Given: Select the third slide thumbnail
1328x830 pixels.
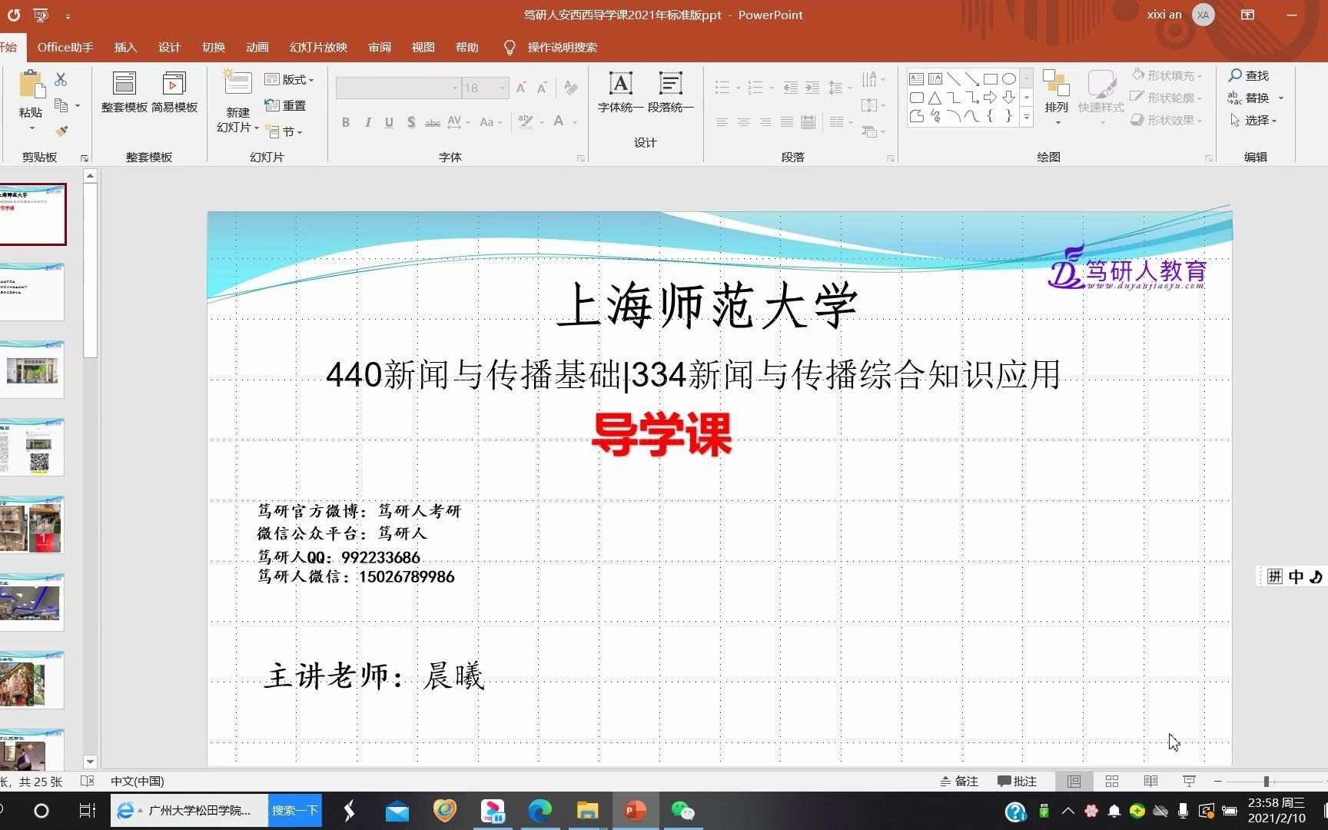Looking at the screenshot, I should coord(32,370).
